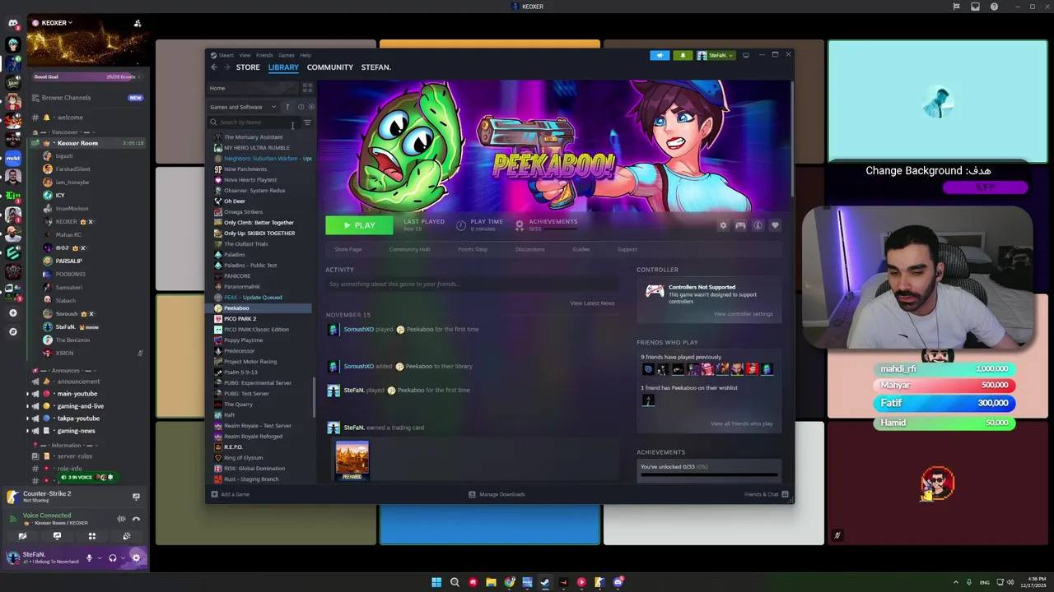Click View Latest News link
Screen dimensions: 1054x592
click(592, 303)
